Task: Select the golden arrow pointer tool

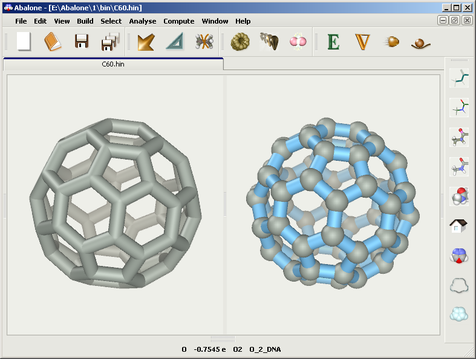Action: 146,42
